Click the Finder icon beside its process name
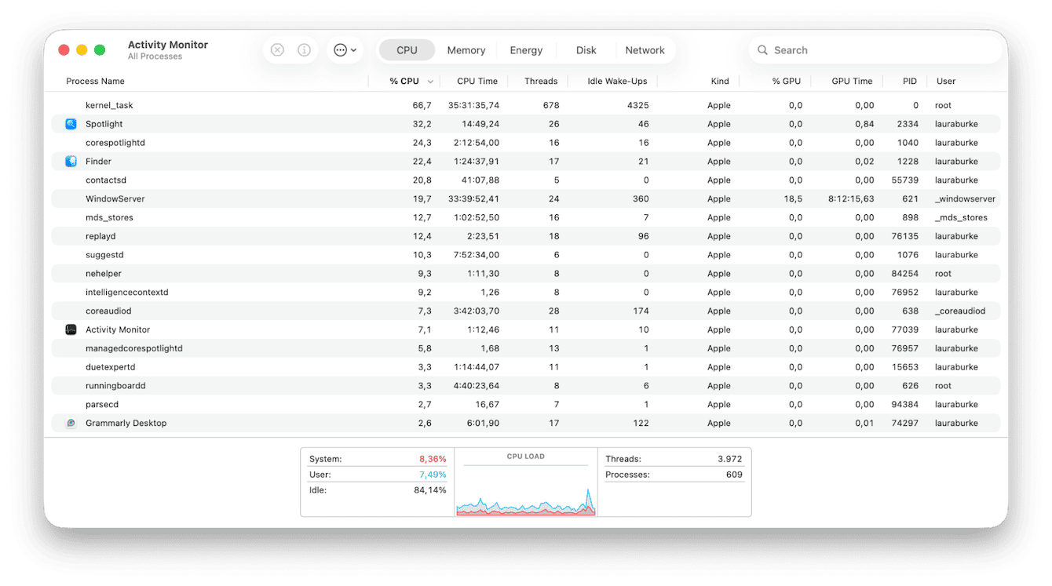Screen dimensions: 1052x586 (x=71, y=161)
